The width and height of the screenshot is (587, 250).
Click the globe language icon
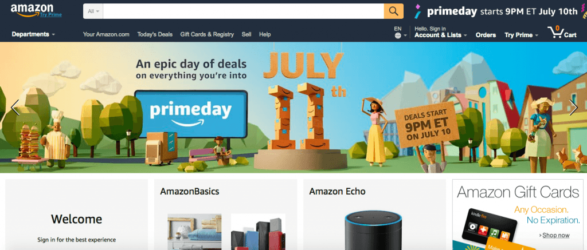pyautogui.click(x=398, y=36)
